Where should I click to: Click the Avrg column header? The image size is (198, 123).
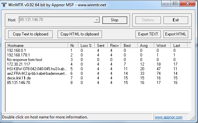pyautogui.click(x=146, y=46)
